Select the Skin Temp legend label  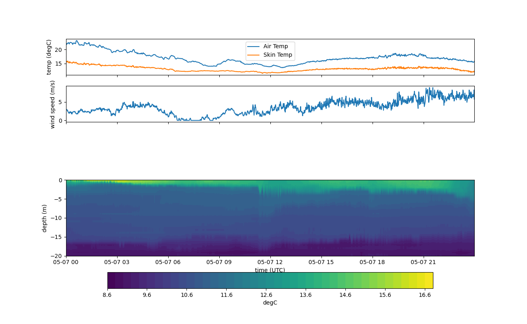[277, 55]
